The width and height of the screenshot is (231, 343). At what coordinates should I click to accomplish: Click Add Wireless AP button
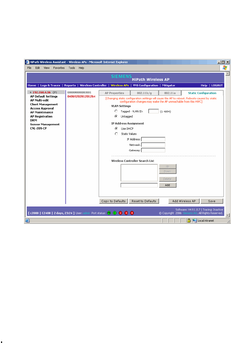pyautogui.click(x=184, y=201)
